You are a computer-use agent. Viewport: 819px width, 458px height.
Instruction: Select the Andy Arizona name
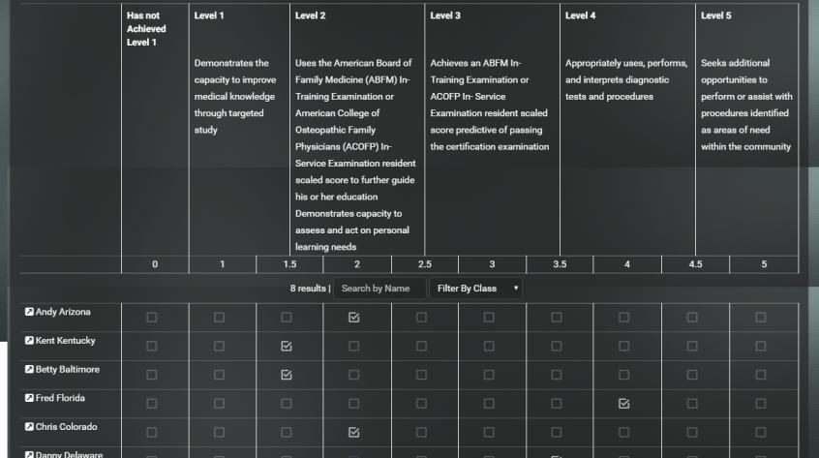pos(63,312)
